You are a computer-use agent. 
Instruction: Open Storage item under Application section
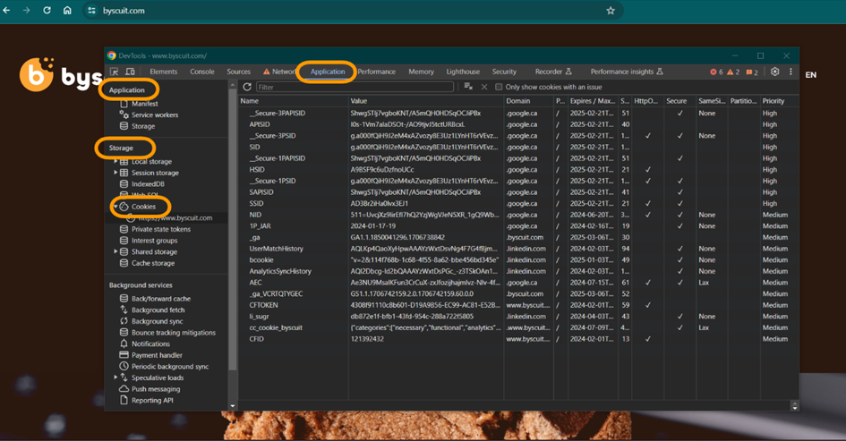point(143,126)
